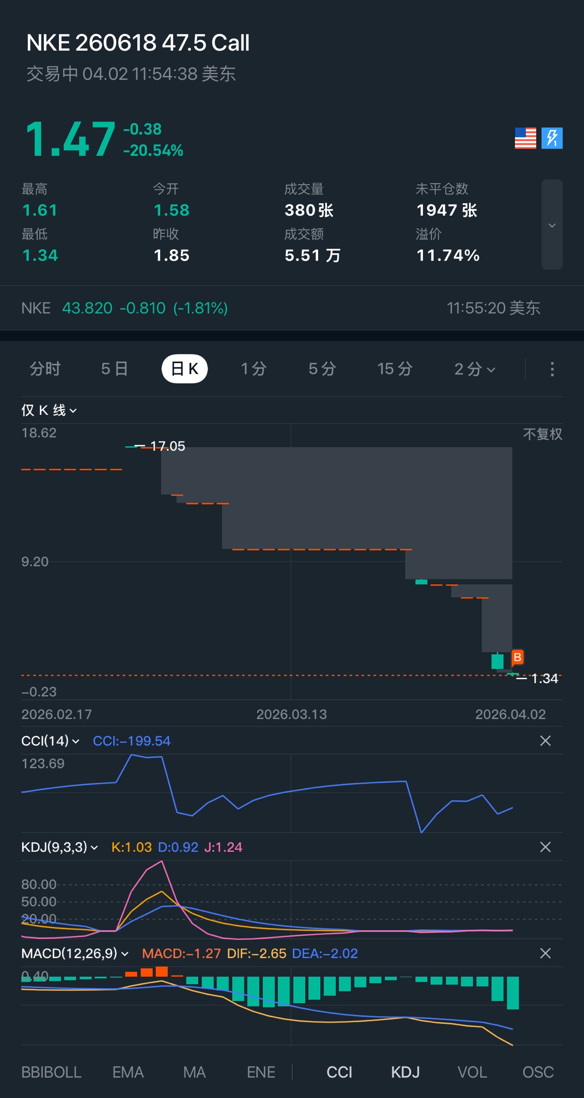Close the MACD indicator panel

point(545,953)
